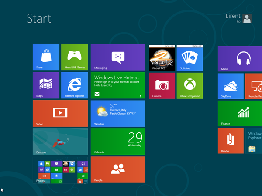The height and width of the screenshot is (196, 262).
Task: Launch the Reader tile
Action: 231,141
